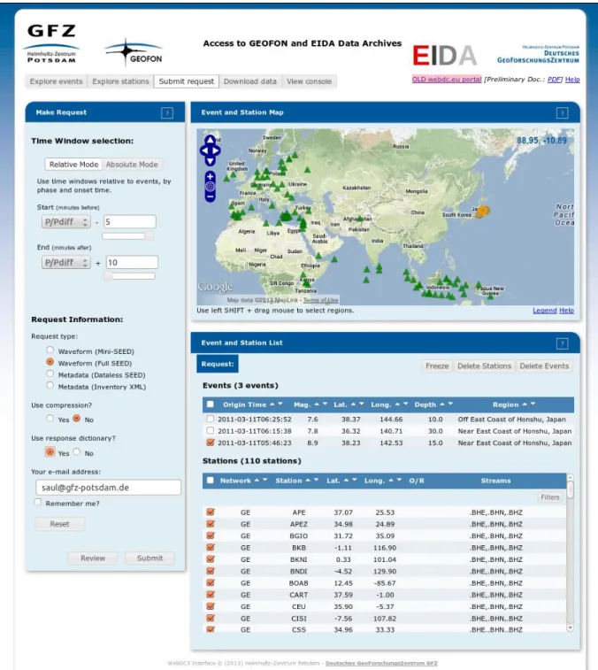Open help icon in Make Request header
598x670 pixels.
tap(167, 112)
